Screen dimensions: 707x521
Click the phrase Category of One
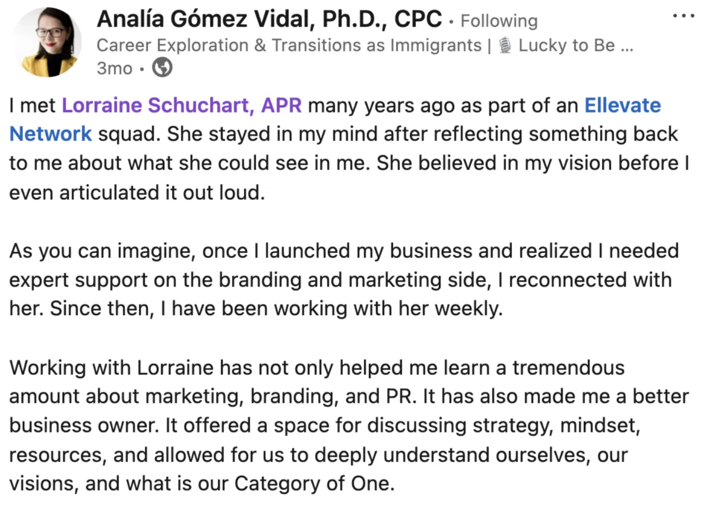(x=312, y=484)
